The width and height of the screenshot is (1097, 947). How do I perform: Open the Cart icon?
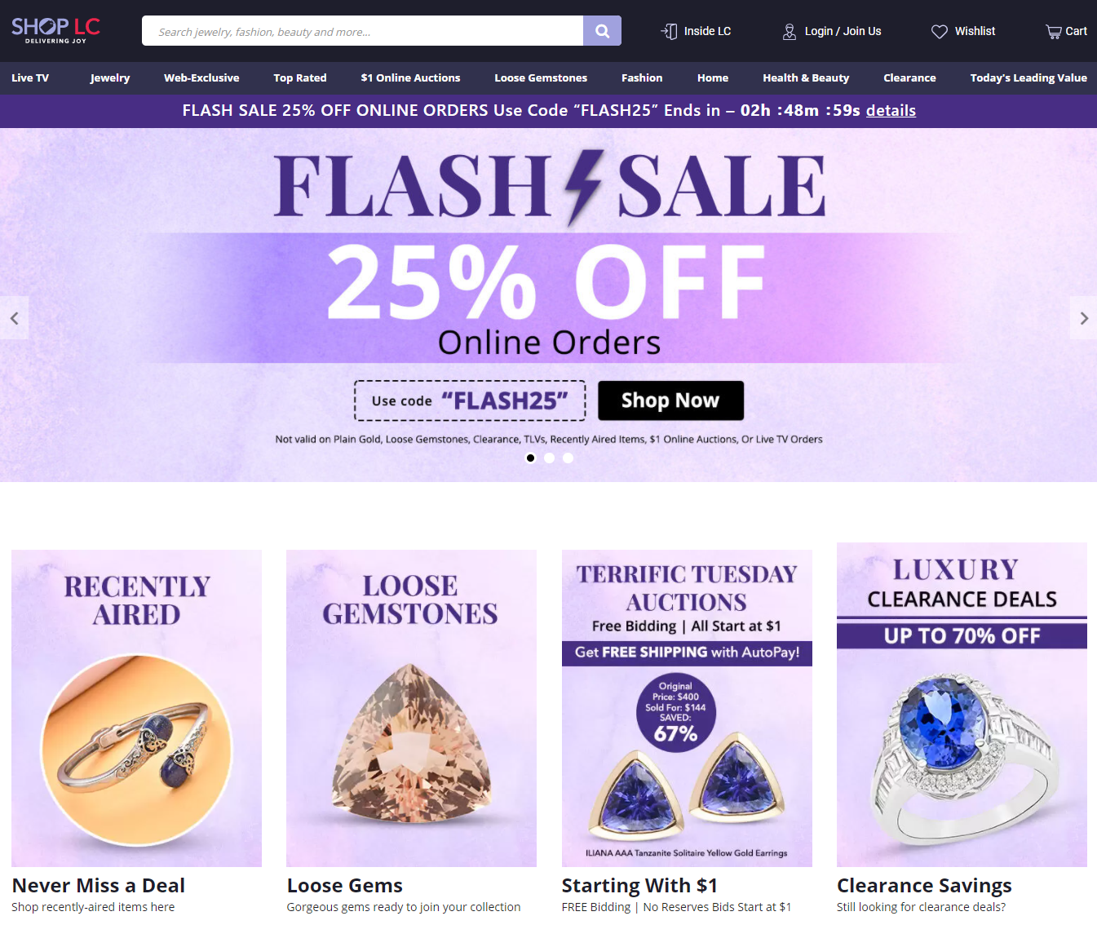click(x=1054, y=31)
